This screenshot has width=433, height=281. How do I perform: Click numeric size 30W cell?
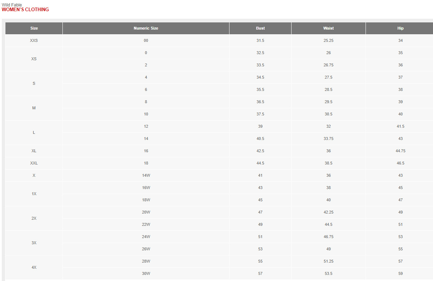146,274
